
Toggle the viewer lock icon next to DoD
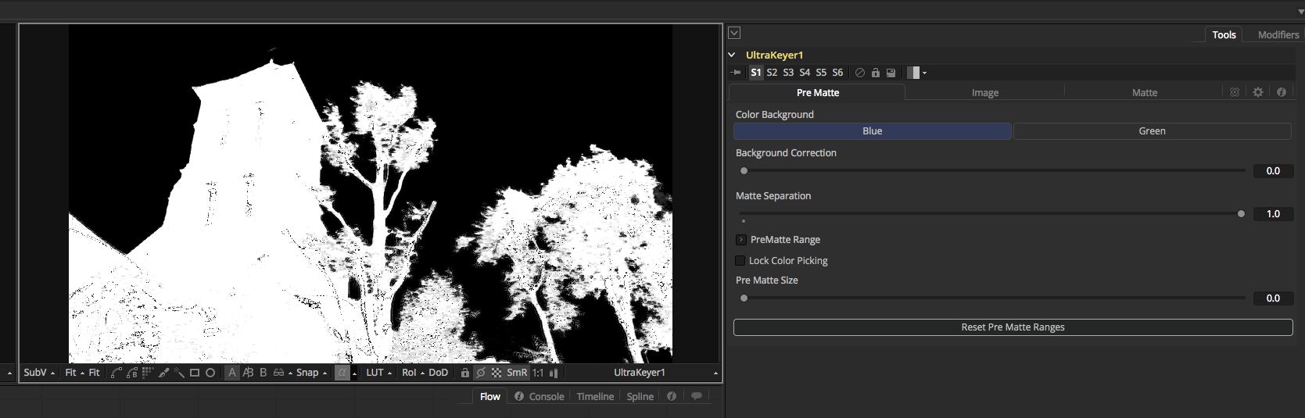coord(465,373)
